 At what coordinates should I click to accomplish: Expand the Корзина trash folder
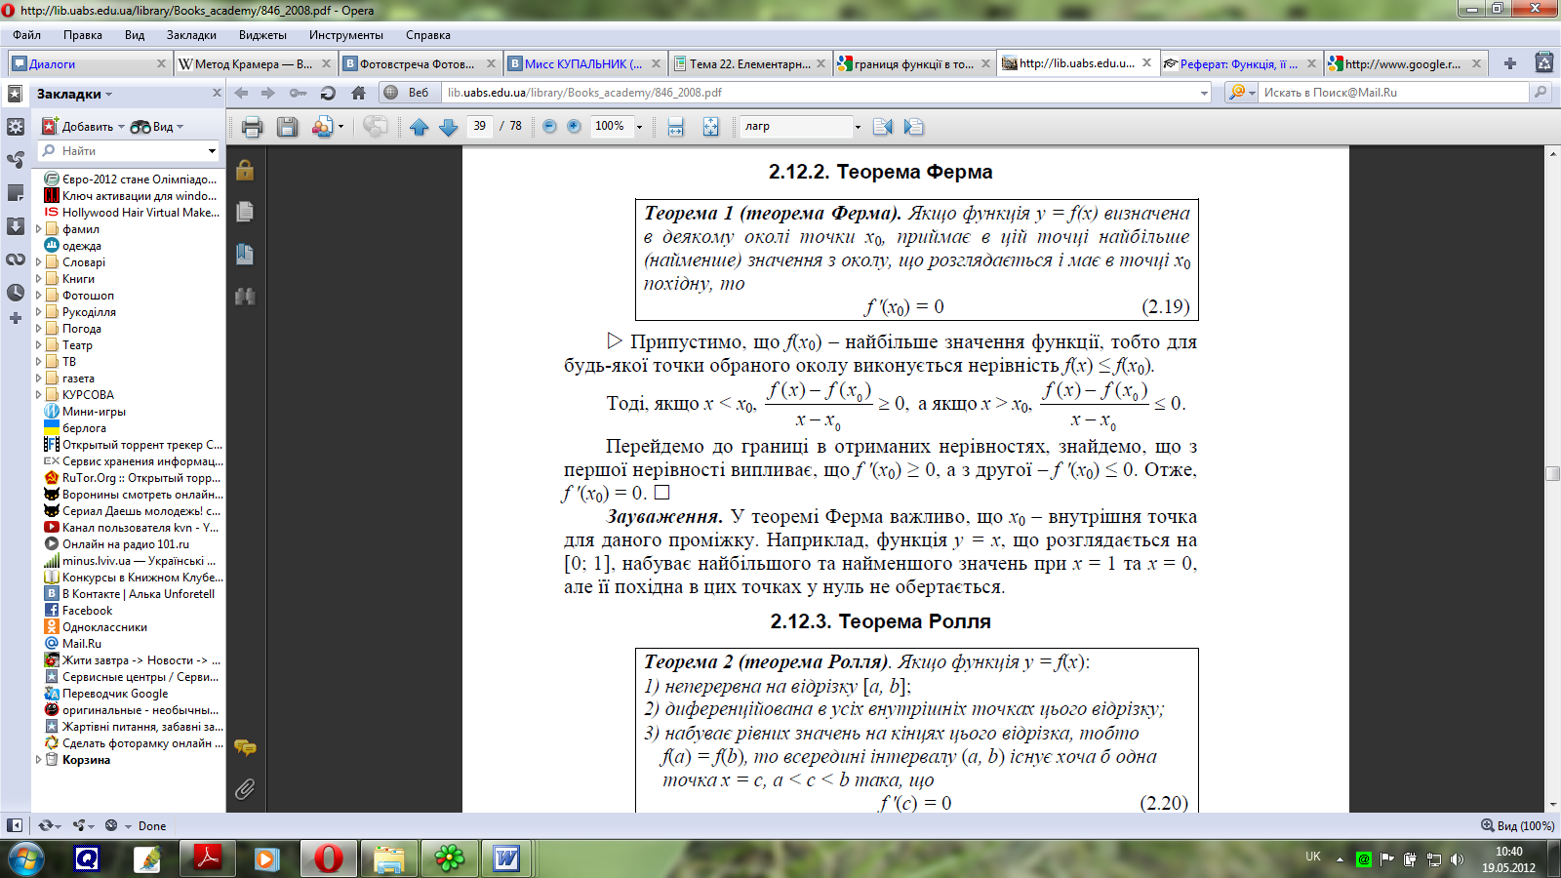point(39,760)
